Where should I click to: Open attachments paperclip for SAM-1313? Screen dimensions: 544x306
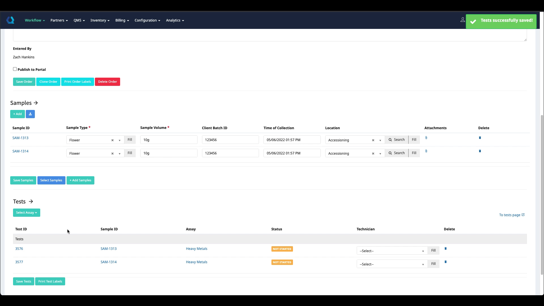click(x=426, y=138)
